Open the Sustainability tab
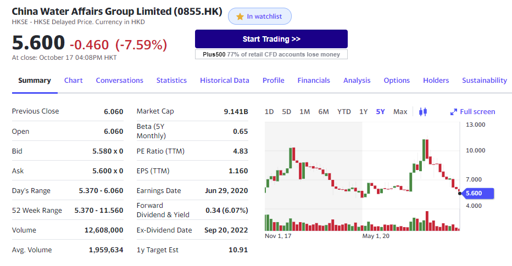 pos(485,81)
